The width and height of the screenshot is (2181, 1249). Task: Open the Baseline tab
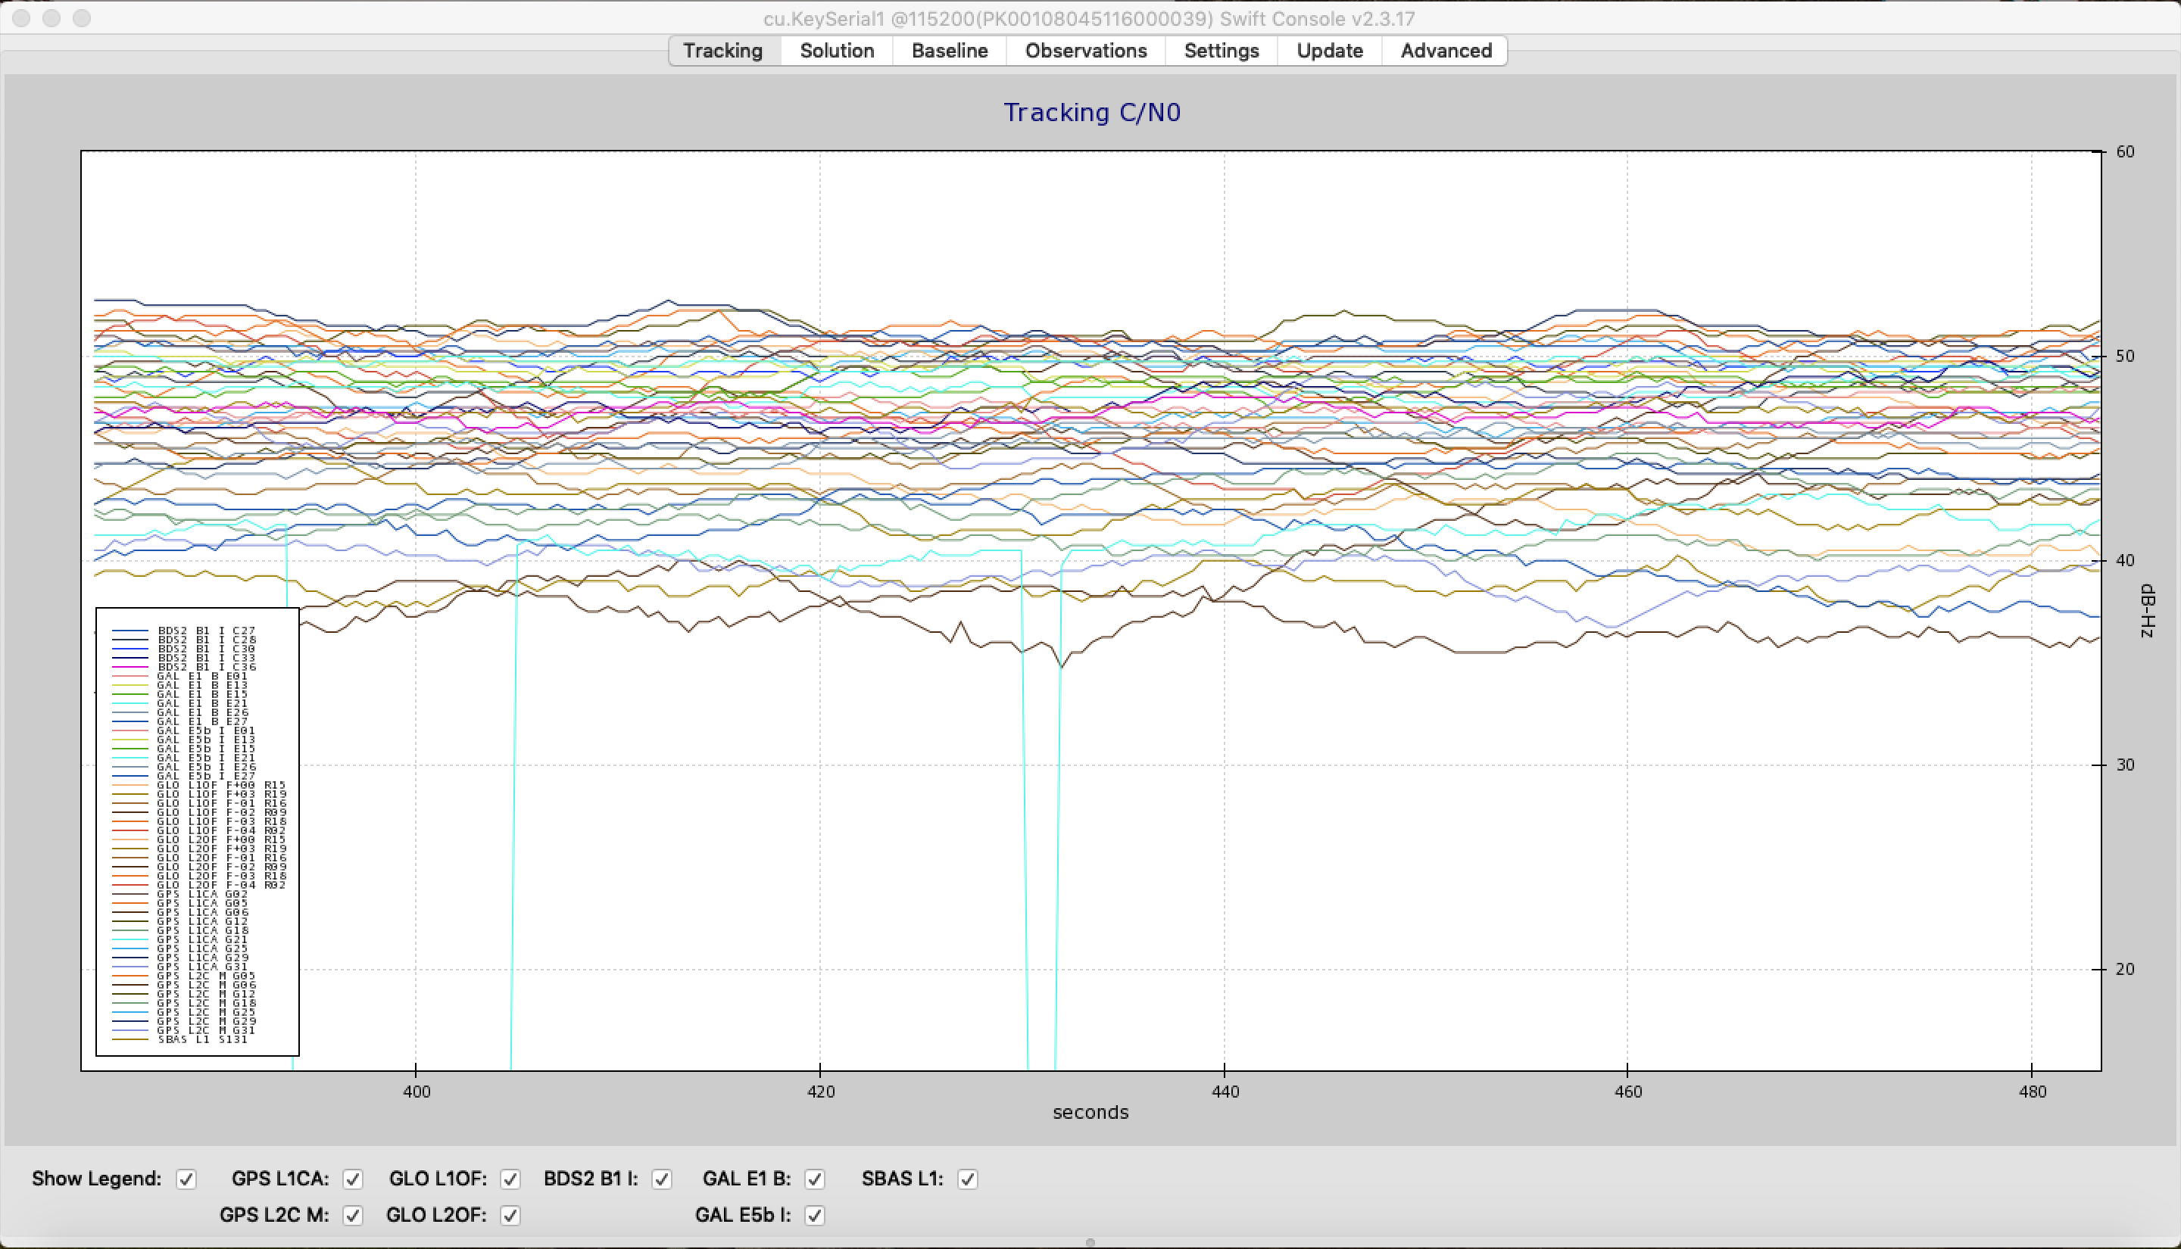(949, 51)
